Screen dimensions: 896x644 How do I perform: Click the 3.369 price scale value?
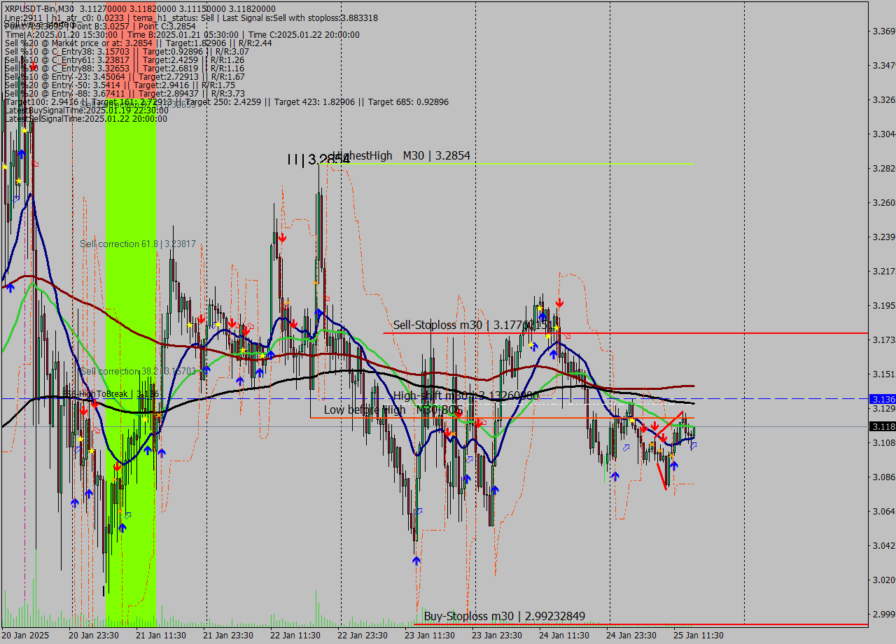(884, 31)
